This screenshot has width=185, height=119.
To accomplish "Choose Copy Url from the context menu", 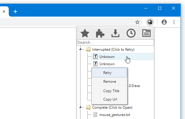I will tap(109, 99).
